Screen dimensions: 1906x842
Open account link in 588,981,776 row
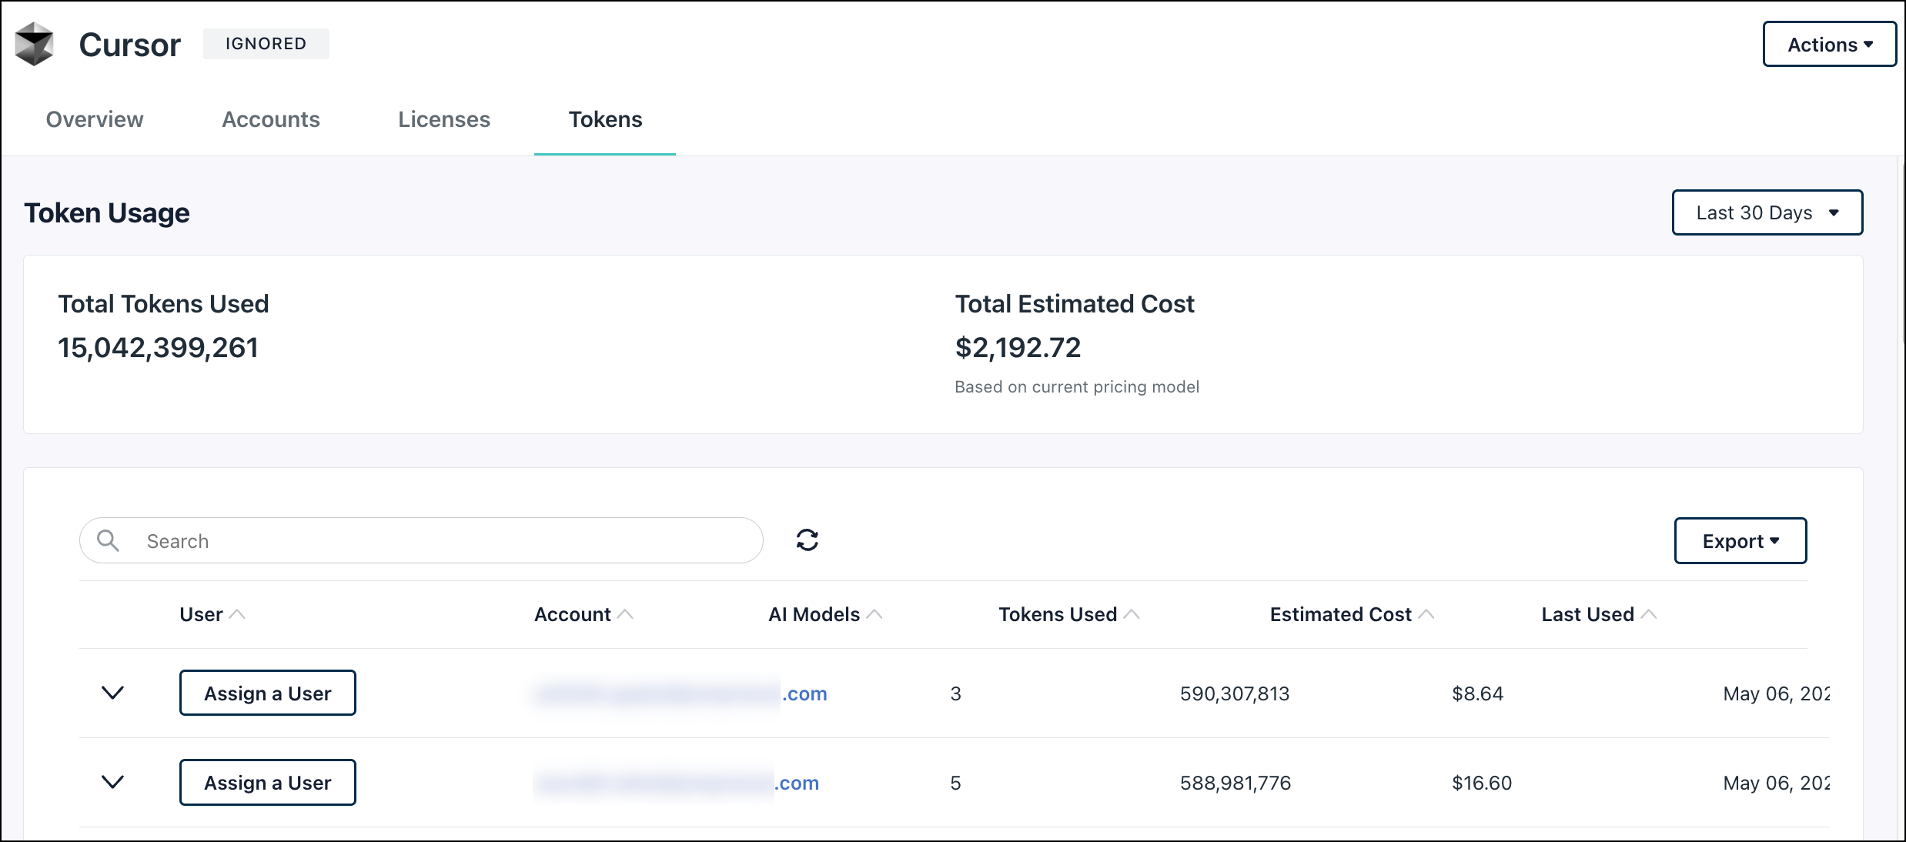tap(677, 783)
